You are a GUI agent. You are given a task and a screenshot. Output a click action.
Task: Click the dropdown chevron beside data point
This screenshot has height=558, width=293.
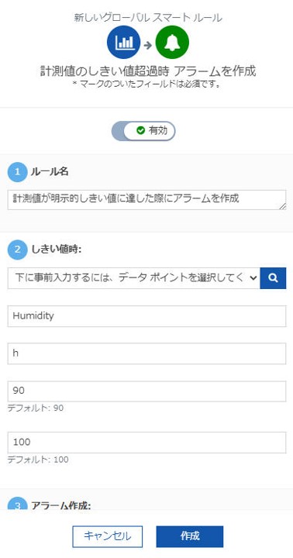[253, 278]
